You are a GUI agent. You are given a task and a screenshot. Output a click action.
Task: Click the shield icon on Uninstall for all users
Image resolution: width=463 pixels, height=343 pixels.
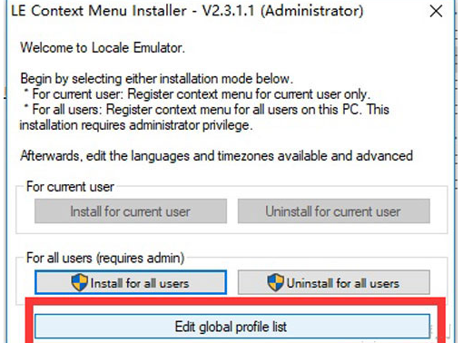click(275, 282)
